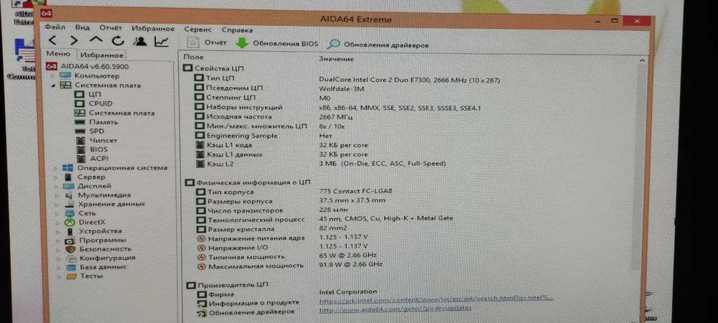Select the Максимальная мощность row

(290, 266)
